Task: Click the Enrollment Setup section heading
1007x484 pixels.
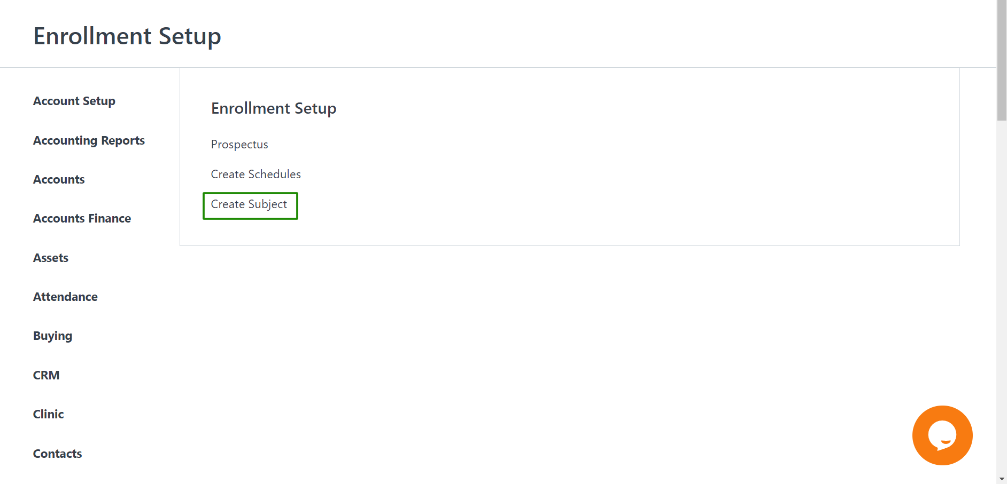Action: [x=274, y=108]
